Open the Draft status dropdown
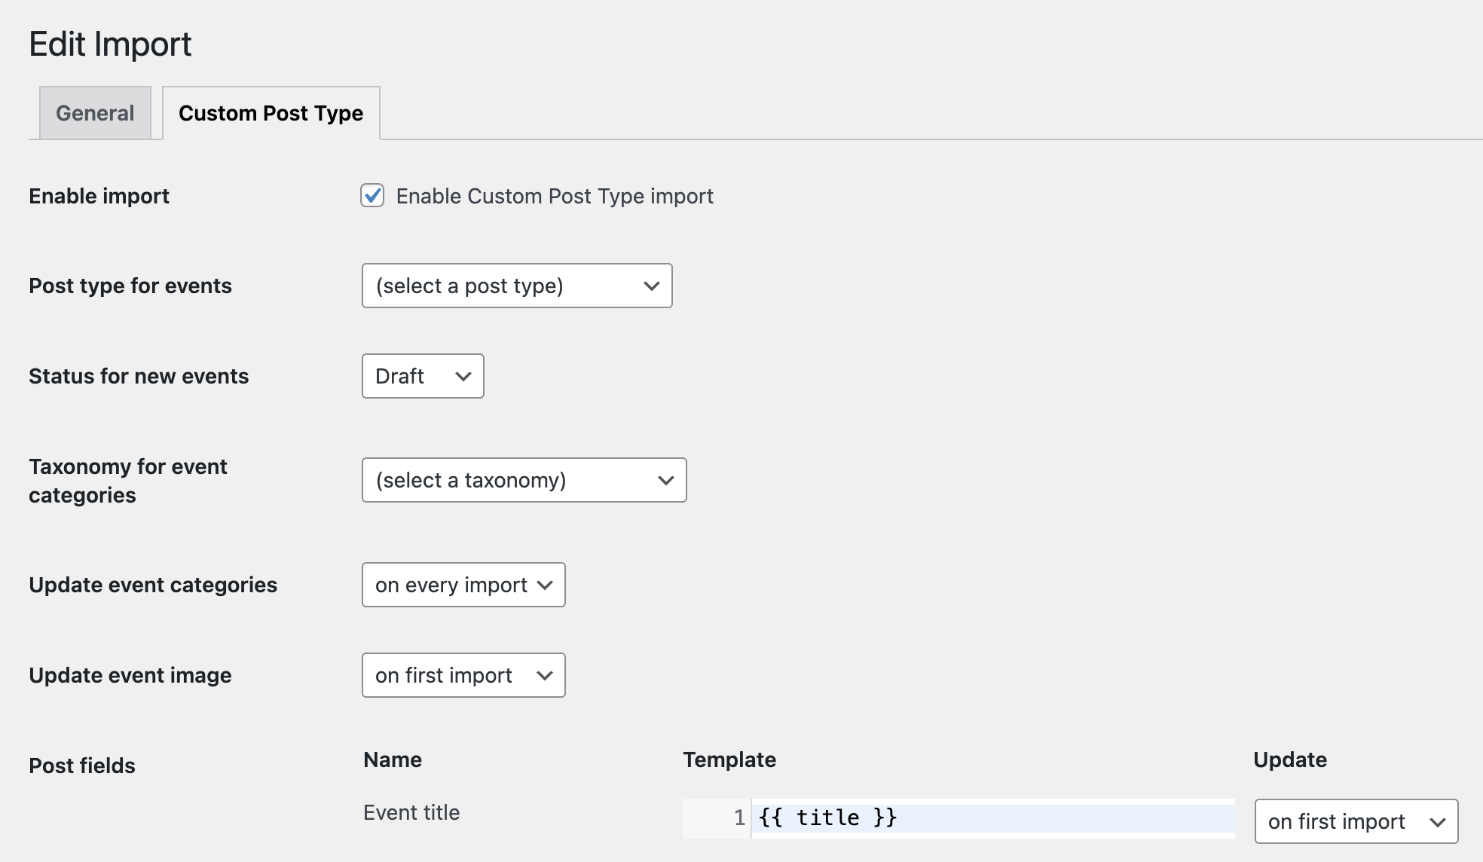Image resolution: width=1483 pixels, height=862 pixels. tap(422, 376)
